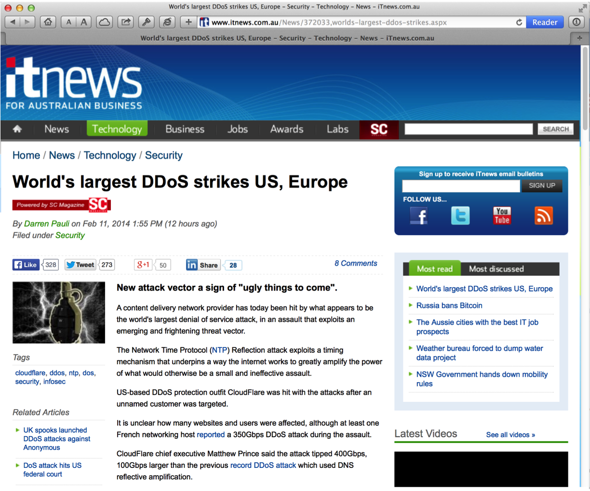The width and height of the screenshot is (590, 491).
Task: Click the 8 Comments link
Action: (356, 263)
